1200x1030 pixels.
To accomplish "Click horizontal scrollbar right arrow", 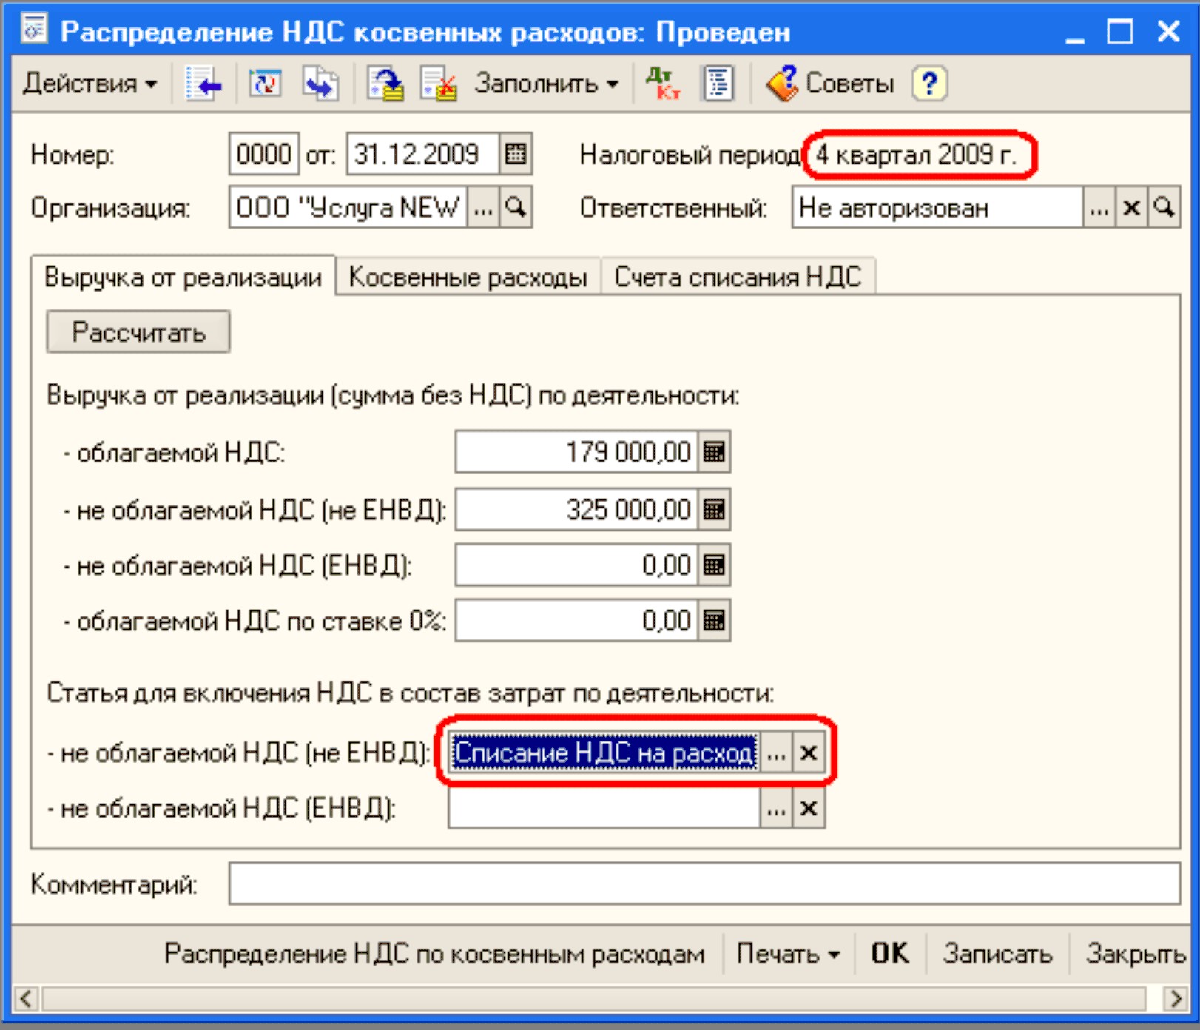I will (x=1175, y=998).
